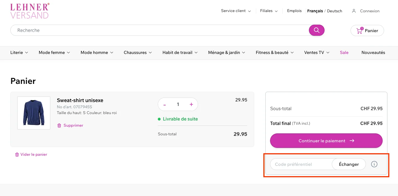This screenshot has height=196, width=398.
Task: Expand the Ventes TV dropdown
Action: coord(314,53)
